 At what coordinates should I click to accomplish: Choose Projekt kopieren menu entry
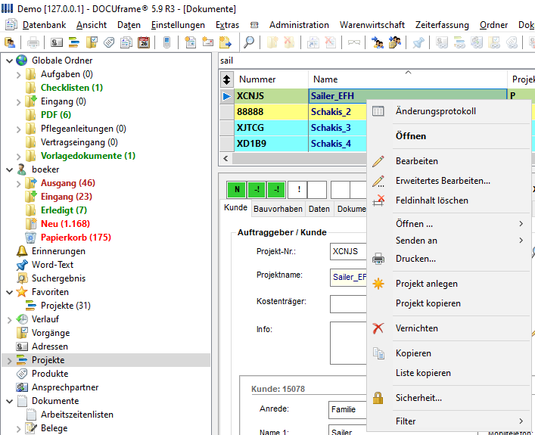point(449,303)
